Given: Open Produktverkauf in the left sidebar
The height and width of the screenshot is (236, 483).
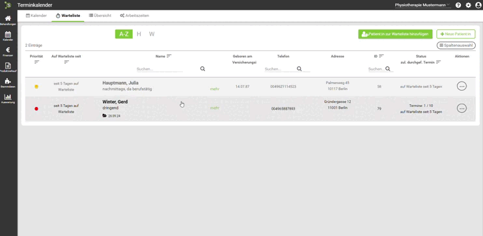Looking at the screenshot, I should point(8,67).
